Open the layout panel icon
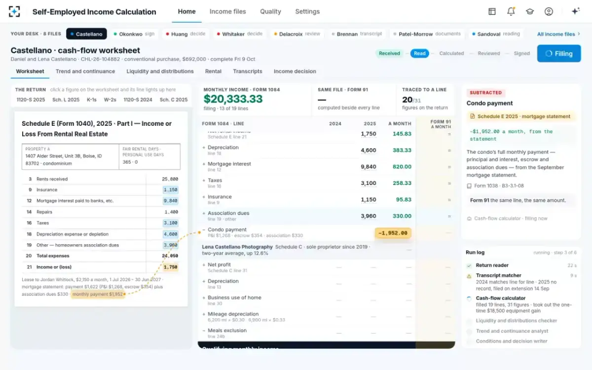Screen dimensions: 592x370 pyautogui.click(x=492, y=11)
